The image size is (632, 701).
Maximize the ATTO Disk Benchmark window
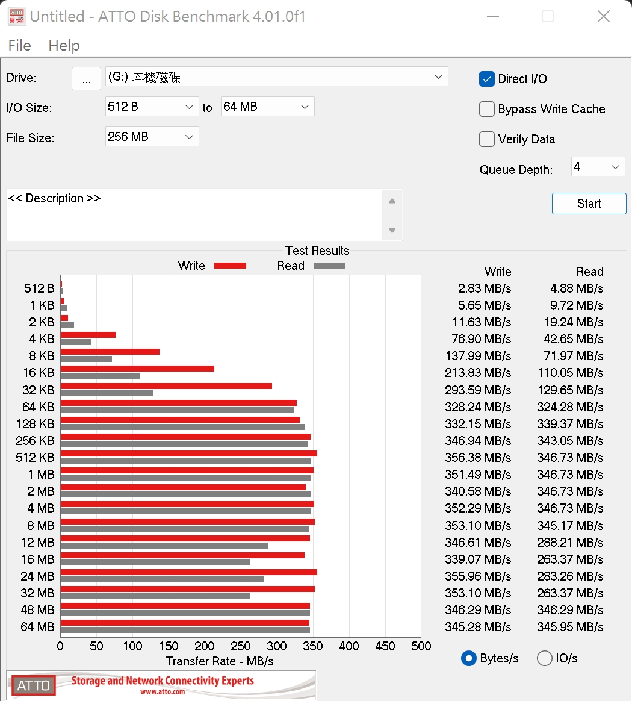(x=547, y=16)
